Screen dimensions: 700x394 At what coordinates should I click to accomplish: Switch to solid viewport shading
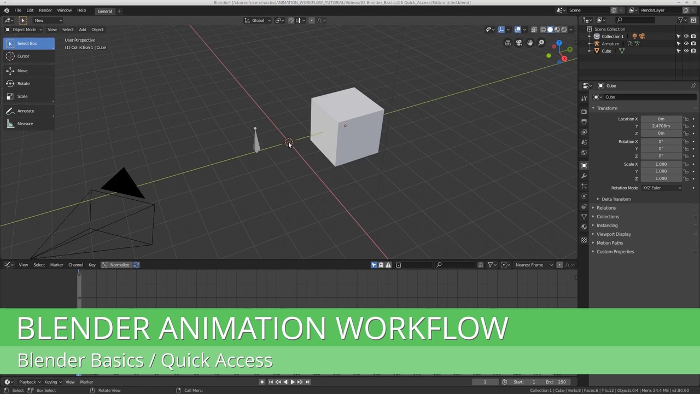coord(550,30)
